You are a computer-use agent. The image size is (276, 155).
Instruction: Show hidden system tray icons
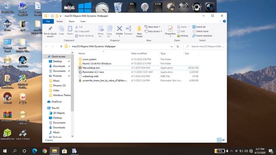(x=232, y=151)
